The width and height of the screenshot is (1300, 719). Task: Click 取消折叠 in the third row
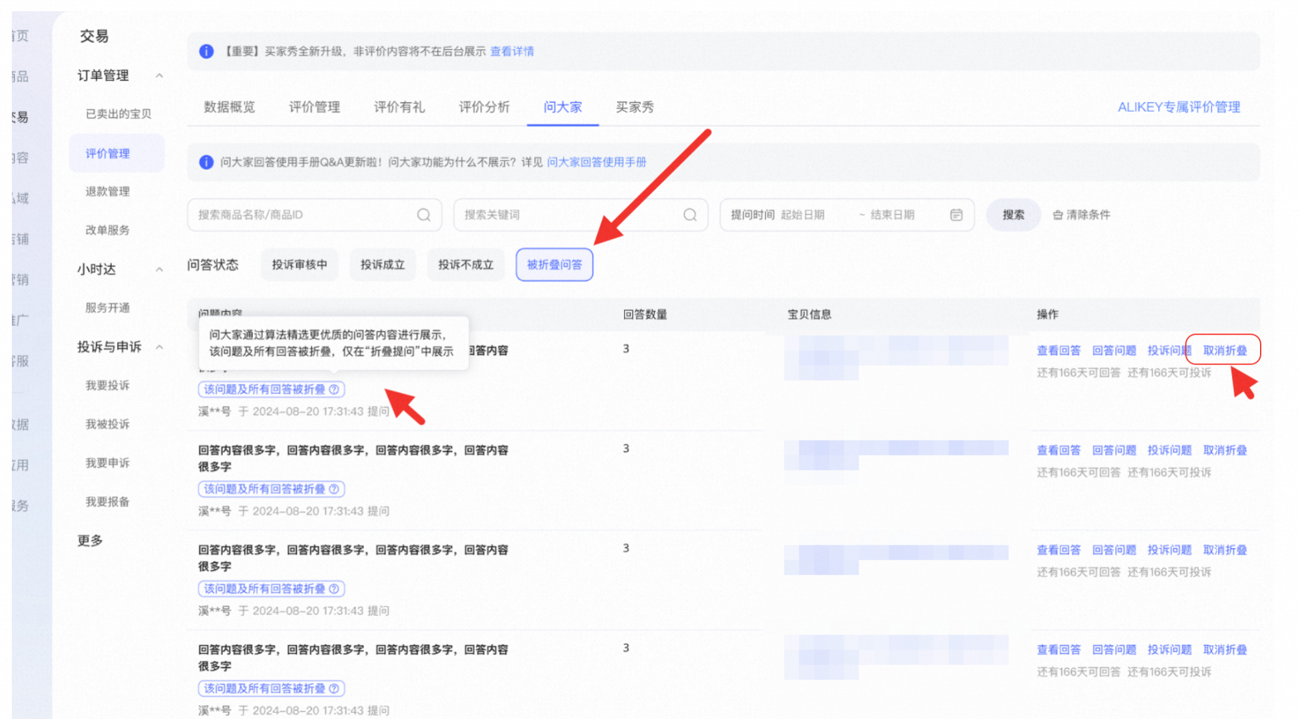tap(1224, 550)
